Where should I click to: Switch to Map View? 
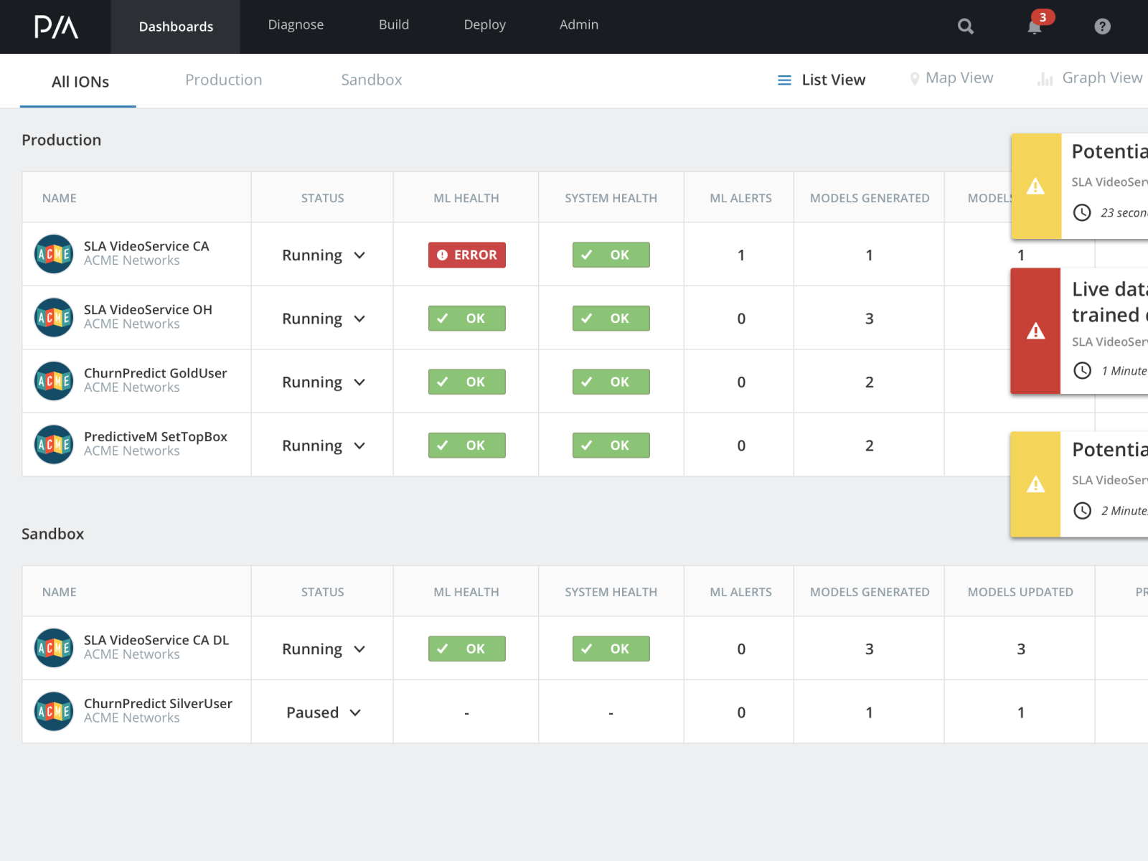(x=951, y=78)
